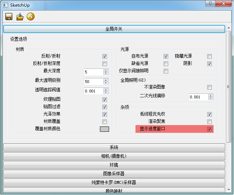Click the 二次光线偏移 value field
This screenshot has width=234, height=195.
click(x=198, y=97)
